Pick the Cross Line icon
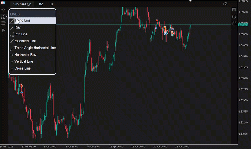 point(12,69)
